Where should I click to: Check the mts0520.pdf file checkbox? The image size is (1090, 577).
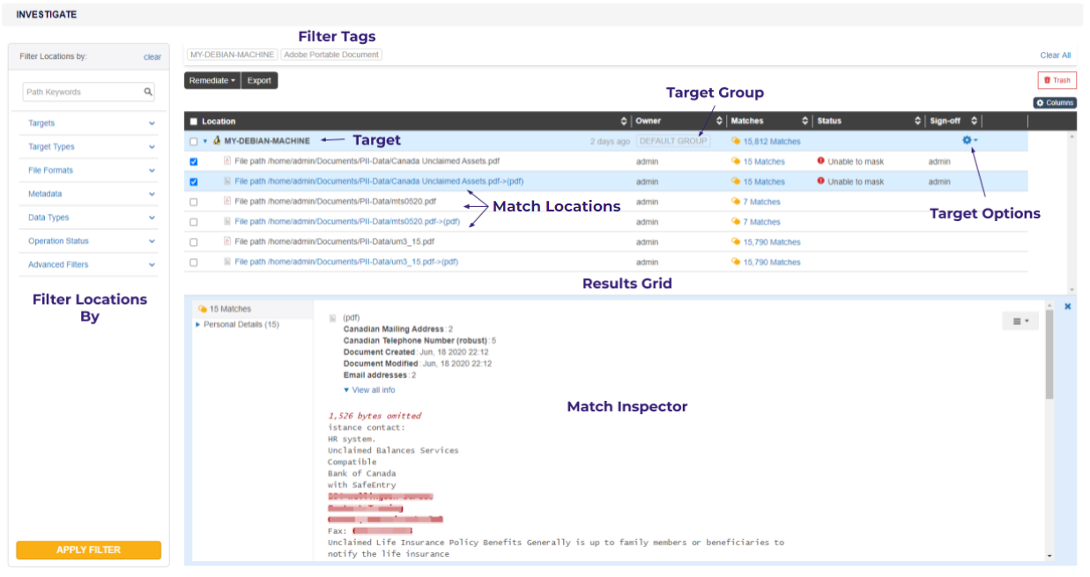click(x=194, y=203)
